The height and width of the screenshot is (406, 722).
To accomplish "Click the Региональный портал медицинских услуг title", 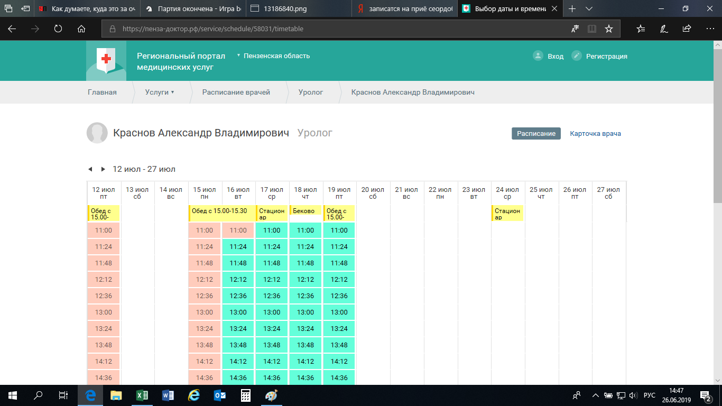I will (x=181, y=61).
